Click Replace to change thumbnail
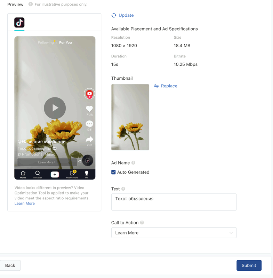 click(x=166, y=86)
